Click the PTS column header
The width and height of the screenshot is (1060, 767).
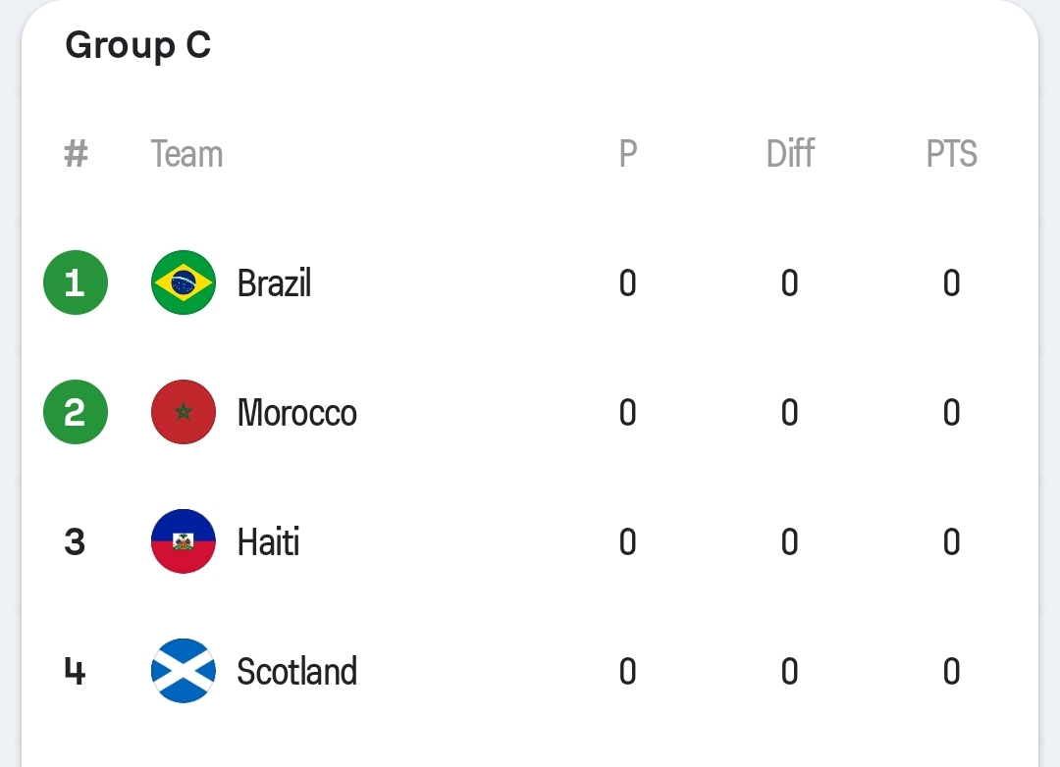951,154
